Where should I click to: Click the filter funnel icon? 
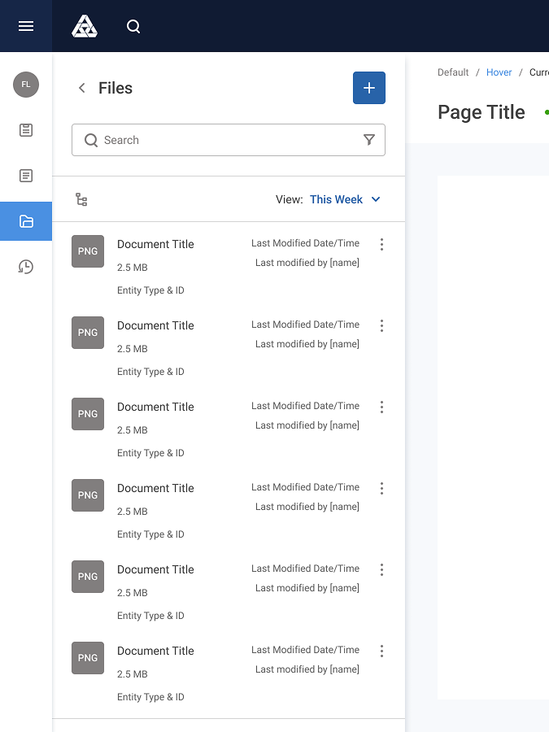pyautogui.click(x=369, y=140)
